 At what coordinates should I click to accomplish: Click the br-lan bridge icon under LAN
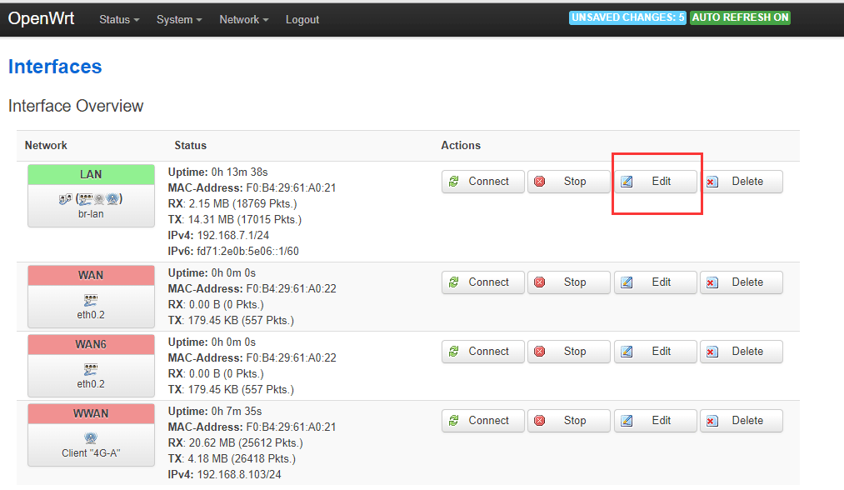[x=65, y=199]
